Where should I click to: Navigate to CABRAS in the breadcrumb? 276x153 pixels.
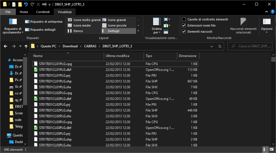pos(90,46)
